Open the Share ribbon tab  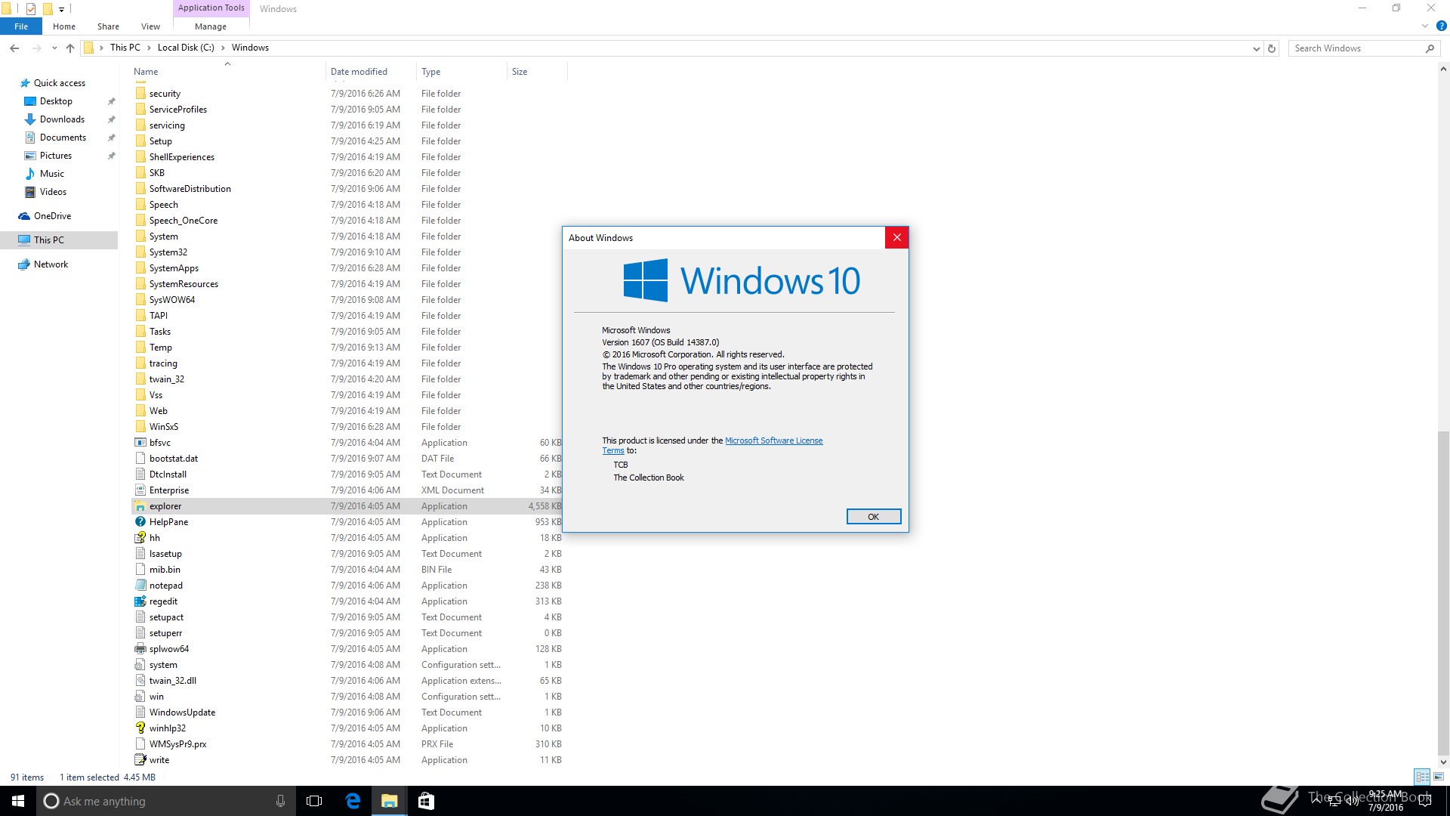[108, 26]
